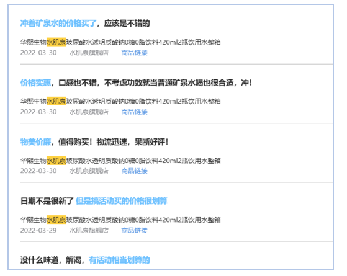Open 商品链接 under review 物美价廉

(x=134, y=171)
